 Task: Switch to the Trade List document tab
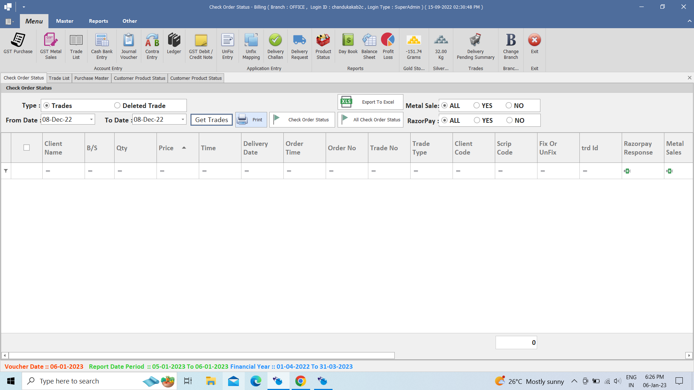(59, 78)
